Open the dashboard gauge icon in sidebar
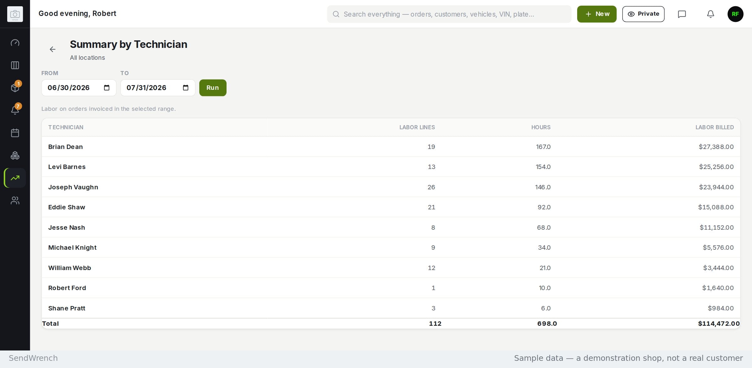Image resolution: width=752 pixels, height=368 pixels. click(x=15, y=43)
